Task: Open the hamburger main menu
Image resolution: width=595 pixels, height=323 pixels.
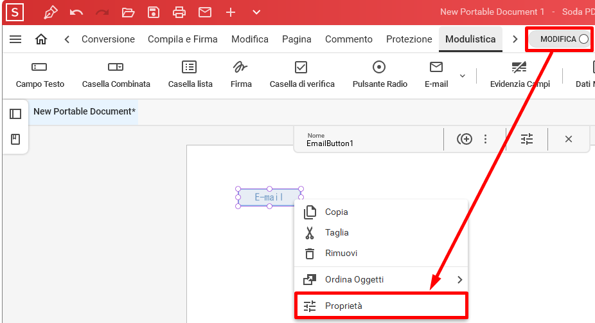Action: pyautogui.click(x=15, y=39)
